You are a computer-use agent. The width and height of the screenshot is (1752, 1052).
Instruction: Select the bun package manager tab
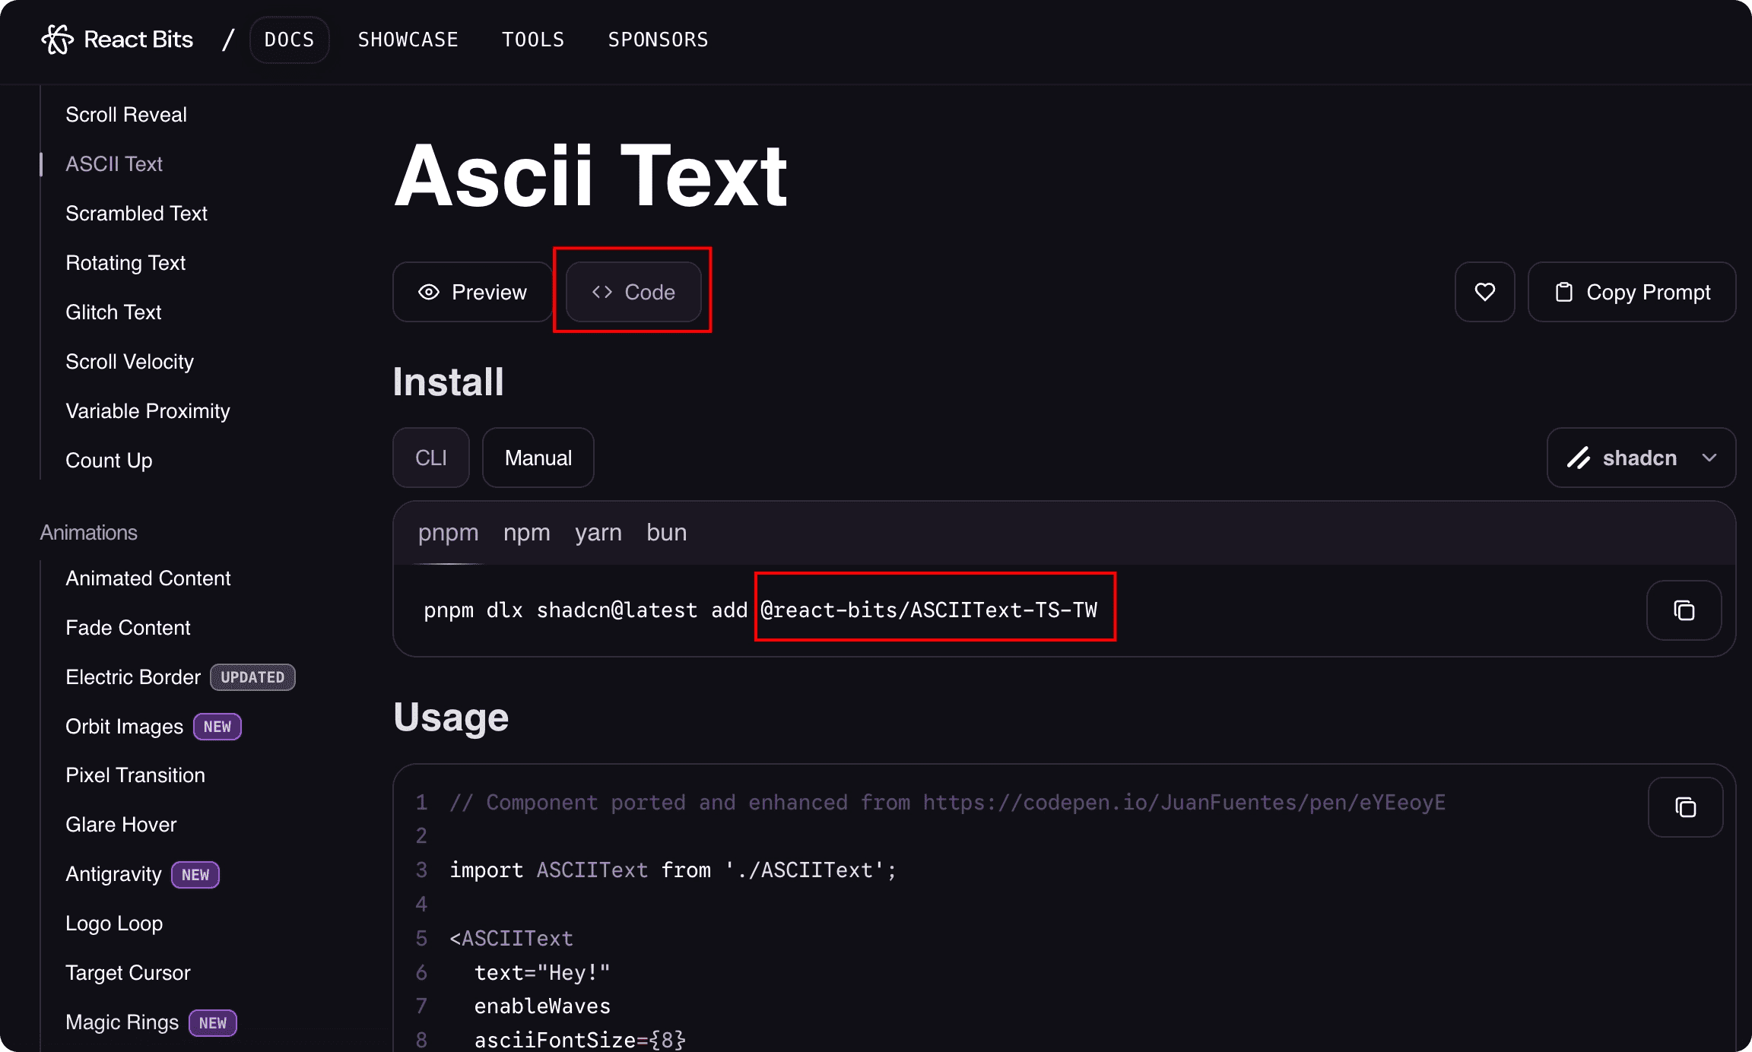click(667, 533)
